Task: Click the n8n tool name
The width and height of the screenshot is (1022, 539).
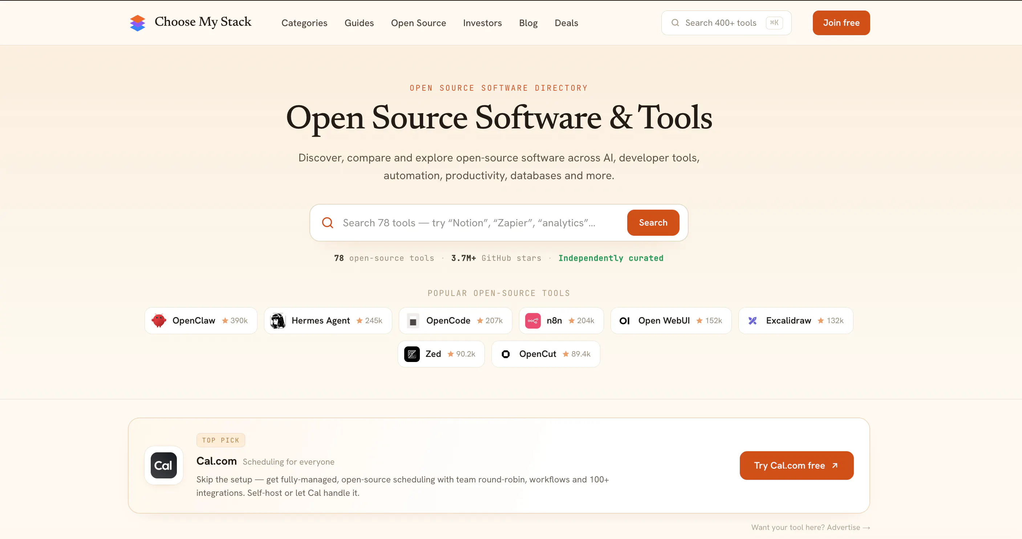Action: 554,321
